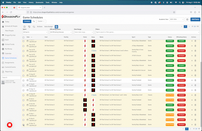202x131 pixels.
Task: Open settings gear next to Add Game
Action: tap(187, 19)
